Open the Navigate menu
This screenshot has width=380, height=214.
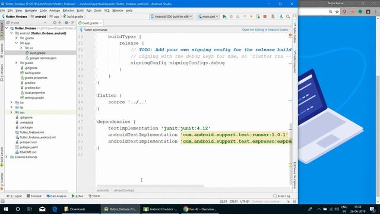click(x=31, y=11)
